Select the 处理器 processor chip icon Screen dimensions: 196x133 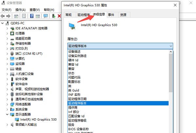[12, 34]
